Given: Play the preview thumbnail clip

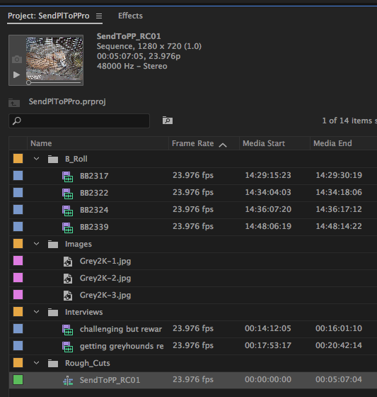Looking at the screenshot, I should 16,74.
